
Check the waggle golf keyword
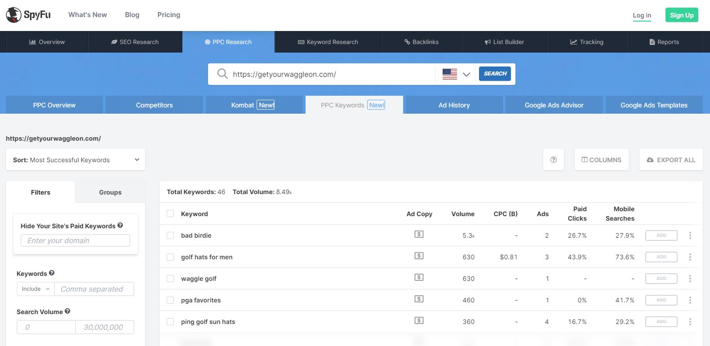click(x=170, y=278)
